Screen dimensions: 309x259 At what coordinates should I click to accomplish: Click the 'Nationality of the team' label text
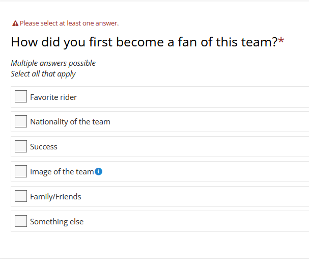(x=70, y=122)
